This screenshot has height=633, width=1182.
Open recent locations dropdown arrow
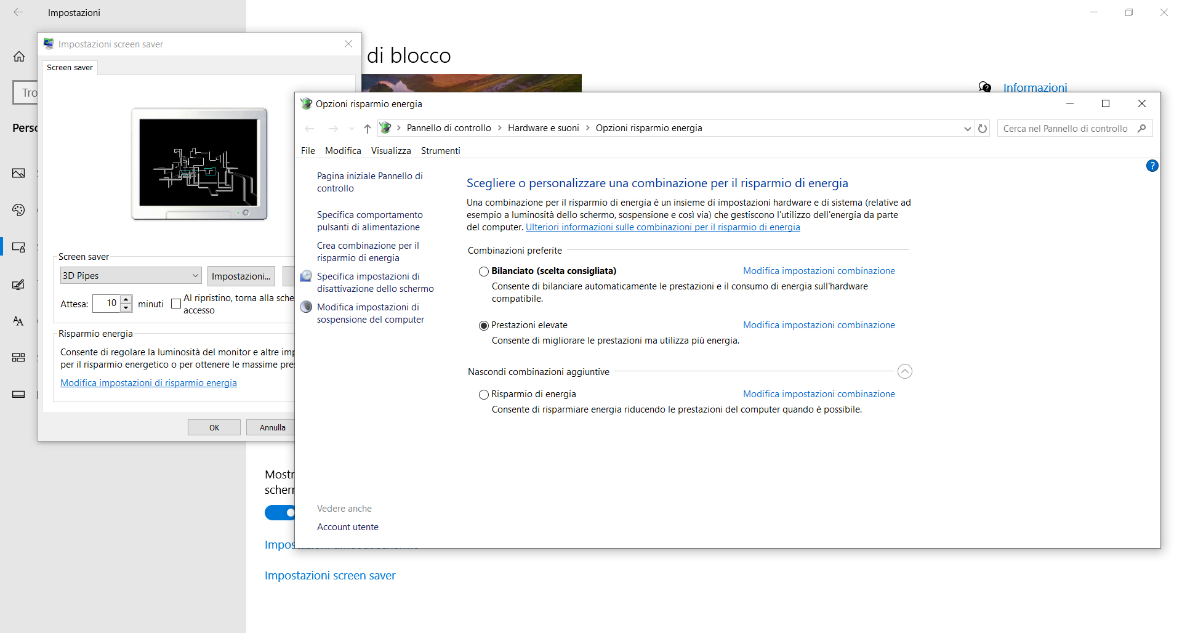click(x=352, y=129)
